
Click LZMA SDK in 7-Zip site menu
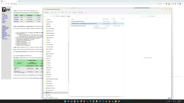5,17
